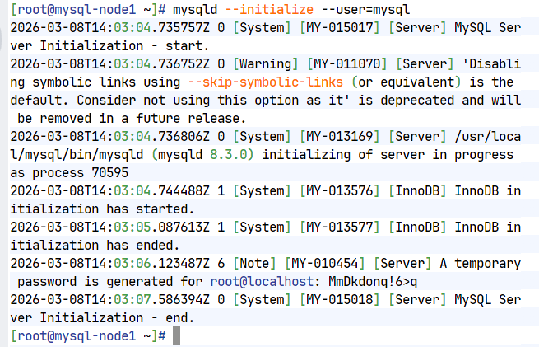Image resolution: width=539 pixels, height=347 pixels.
Task: Click the --user=mysql argument
Action: [x=365, y=9]
